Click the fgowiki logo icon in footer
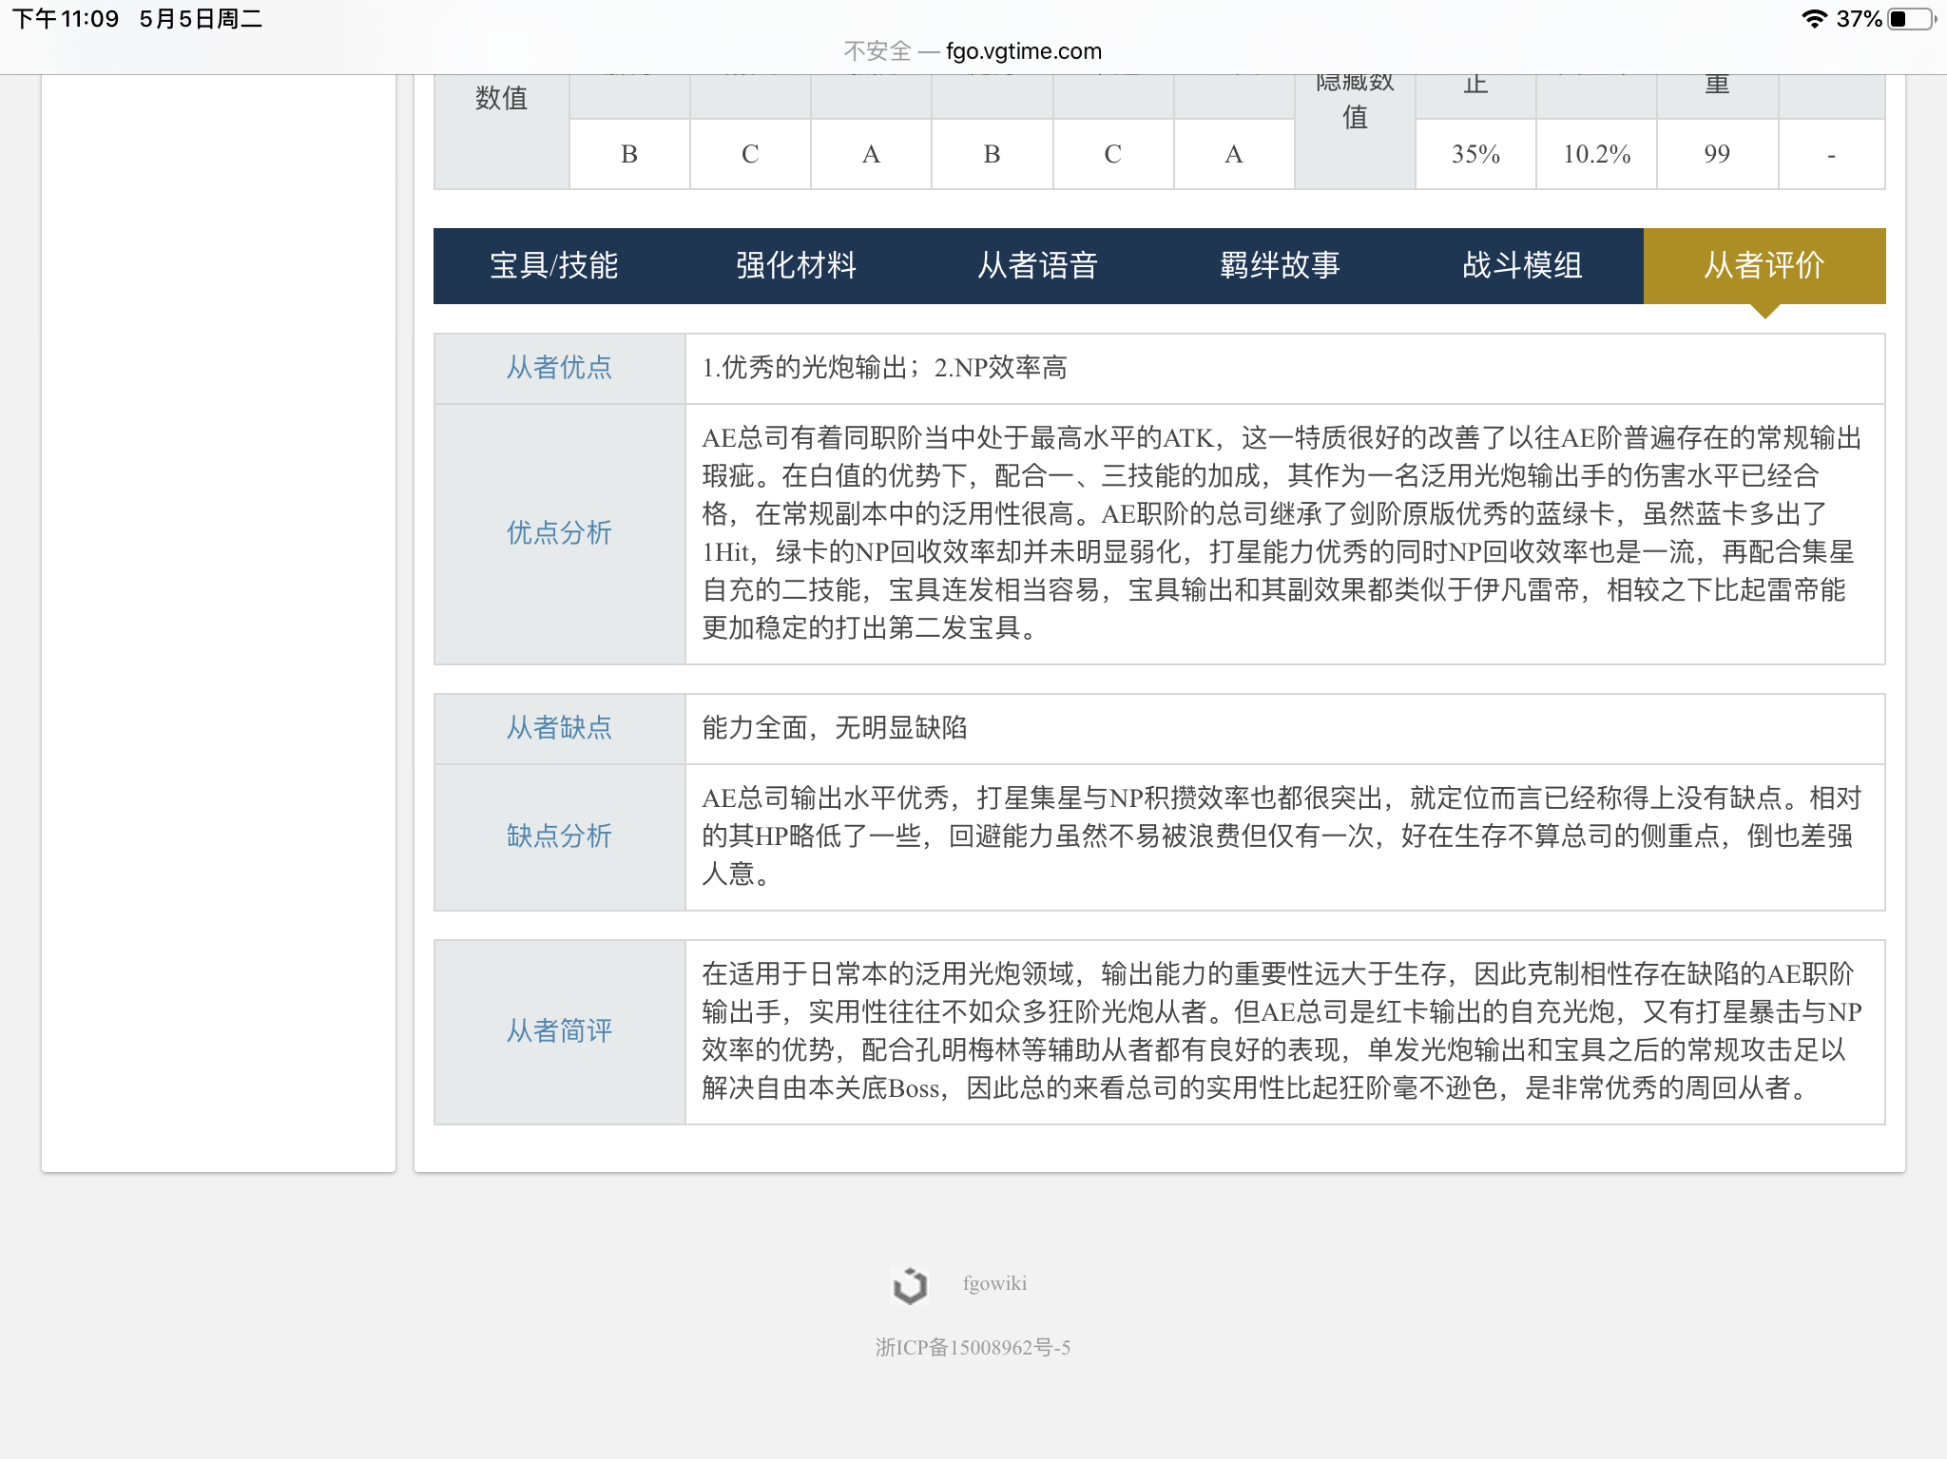The width and height of the screenshot is (1947, 1460). pos(910,1285)
